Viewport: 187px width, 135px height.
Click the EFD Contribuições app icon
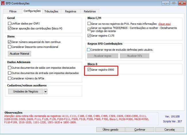coord(3,3)
